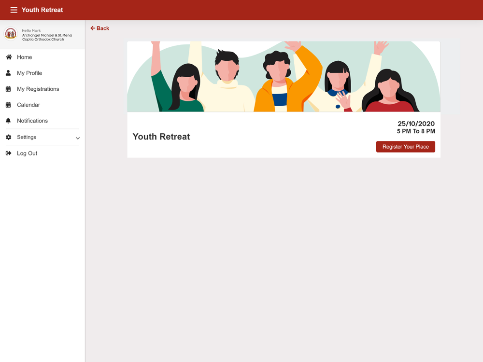Click the time 5 PM To 8 PM
The height and width of the screenshot is (362, 483).
[x=416, y=131]
